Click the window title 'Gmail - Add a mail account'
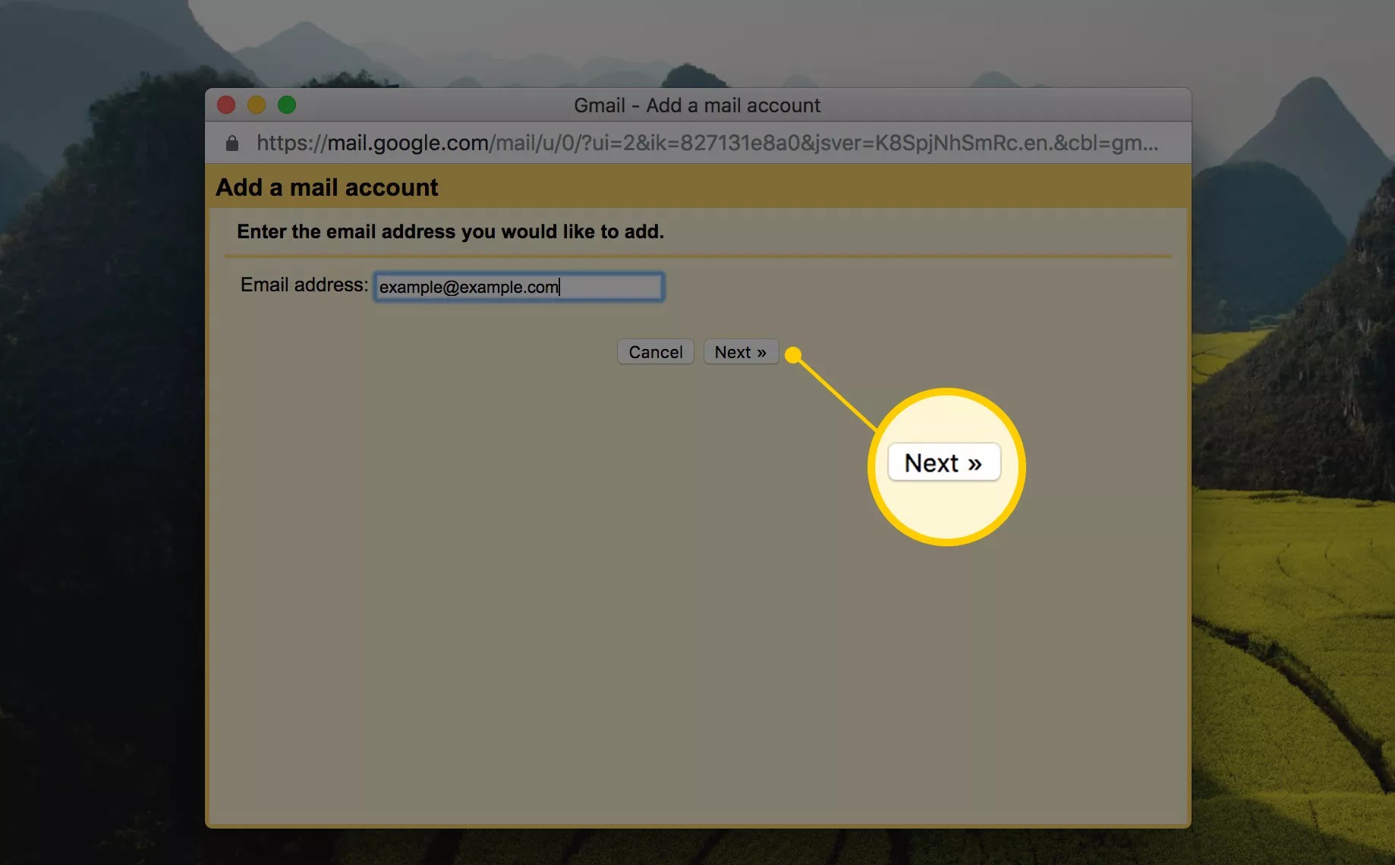 click(697, 105)
